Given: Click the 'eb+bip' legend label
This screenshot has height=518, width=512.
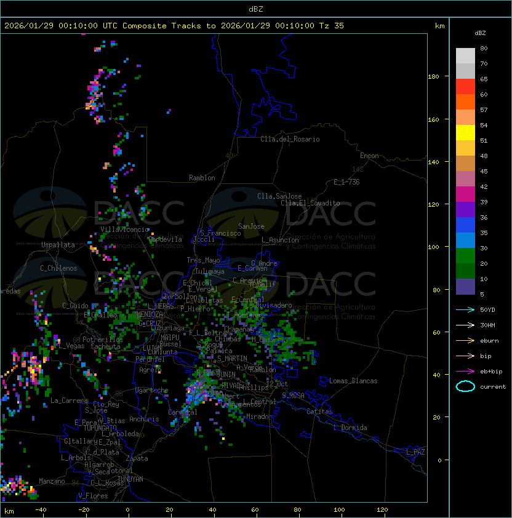Looking at the screenshot, I should pyautogui.click(x=491, y=372).
